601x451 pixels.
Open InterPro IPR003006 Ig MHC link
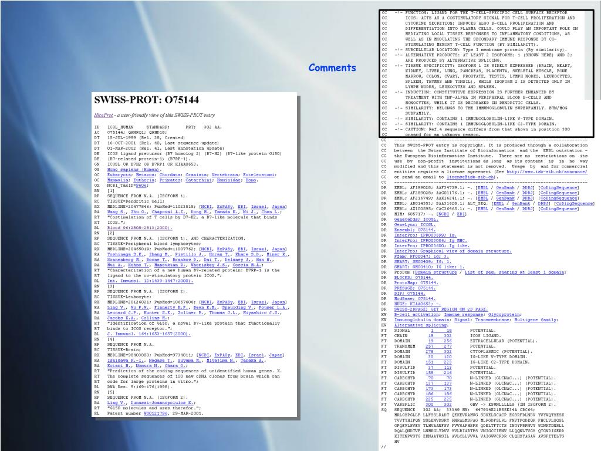(431, 241)
